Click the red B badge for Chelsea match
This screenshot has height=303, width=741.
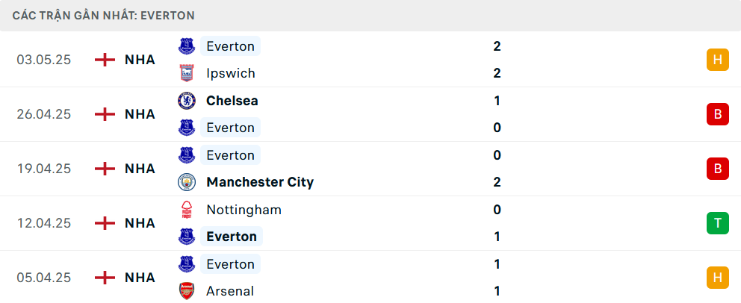717,114
